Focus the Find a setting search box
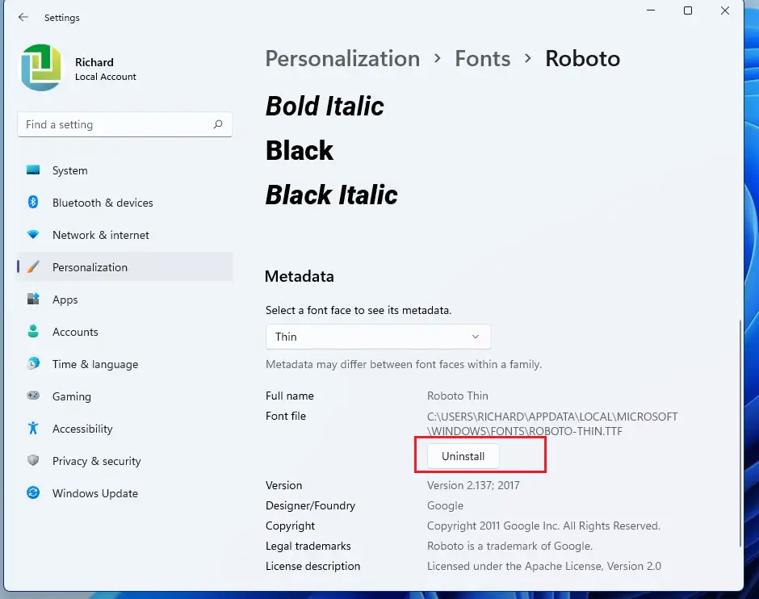 click(x=125, y=124)
